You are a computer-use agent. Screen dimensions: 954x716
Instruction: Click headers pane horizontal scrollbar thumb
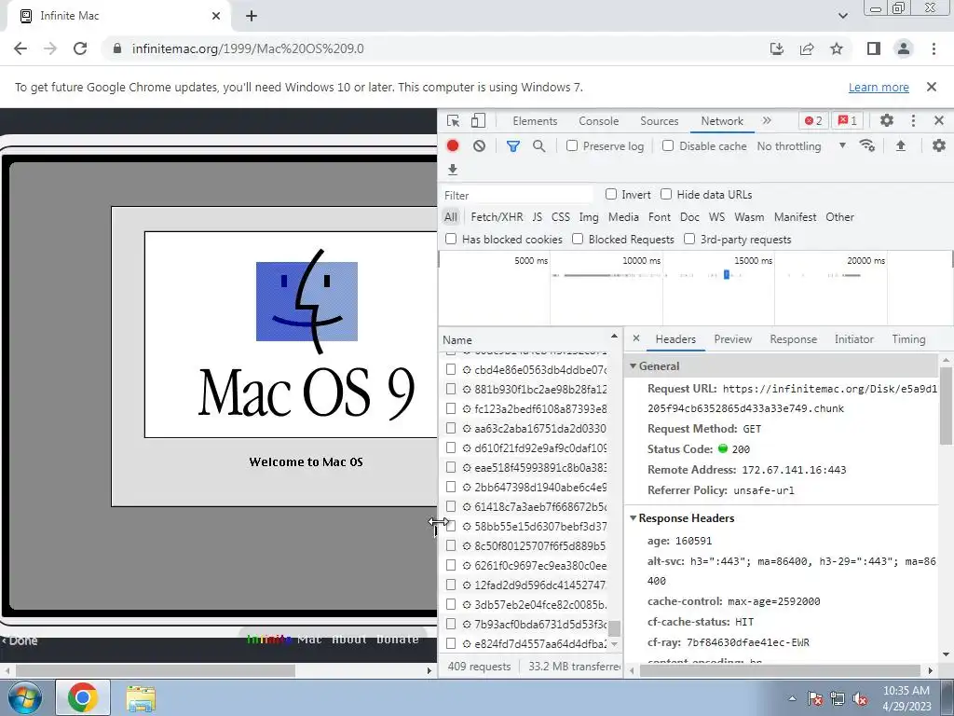point(782,670)
